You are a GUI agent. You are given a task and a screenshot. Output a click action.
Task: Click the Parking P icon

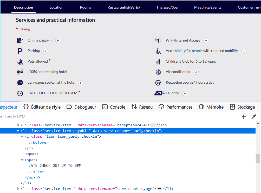pos(20,51)
